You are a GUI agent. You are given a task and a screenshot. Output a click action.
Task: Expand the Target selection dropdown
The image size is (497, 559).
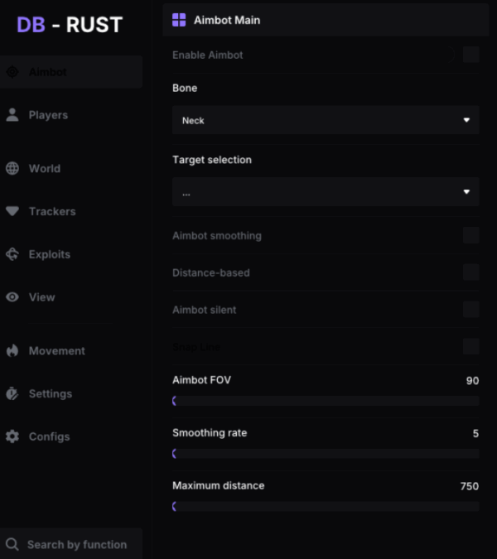tap(326, 192)
